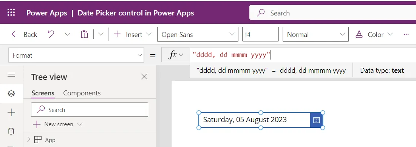Open the Tree view layers icon
The image size is (416, 147).
pos(11,93)
